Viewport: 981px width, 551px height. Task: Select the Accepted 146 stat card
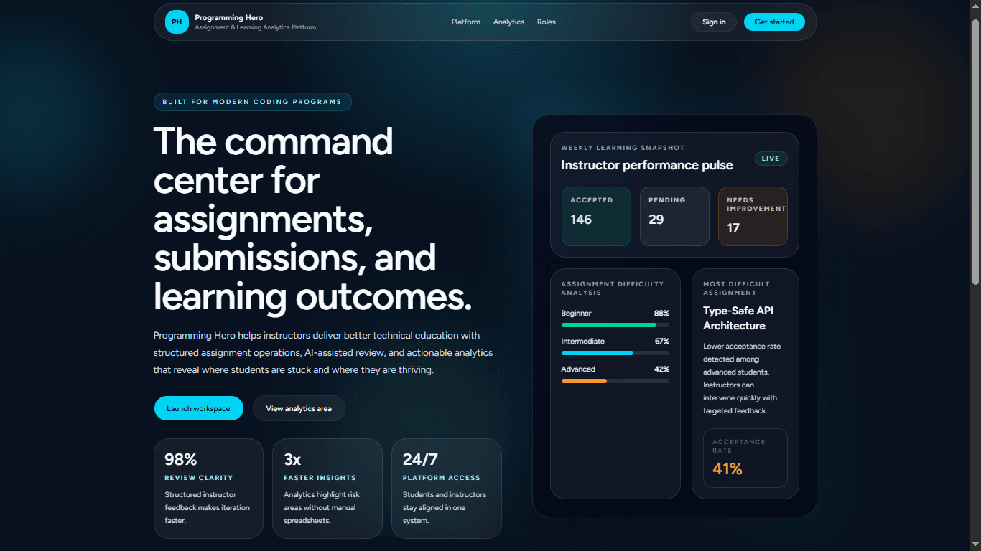(596, 217)
